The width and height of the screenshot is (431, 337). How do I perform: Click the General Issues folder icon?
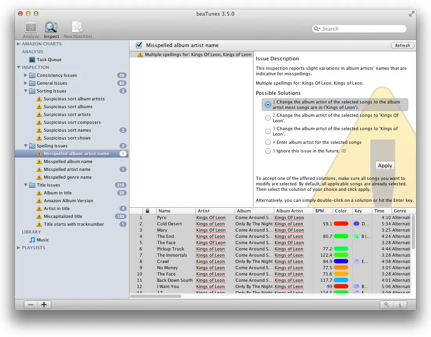(32, 83)
